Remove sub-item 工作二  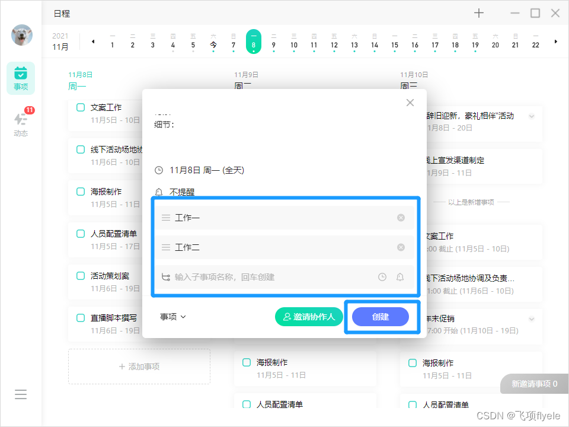[x=401, y=247]
